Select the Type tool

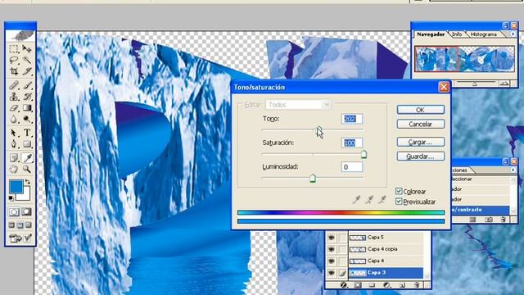pyautogui.click(x=27, y=133)
